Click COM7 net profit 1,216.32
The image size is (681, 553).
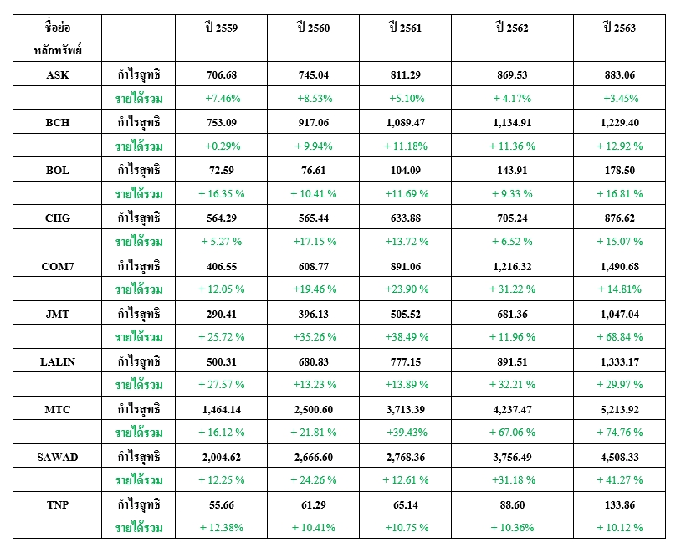[x=512, y=266]
